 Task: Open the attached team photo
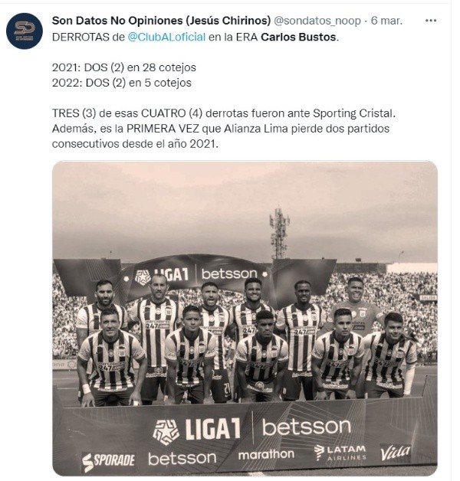click(245, 318)
